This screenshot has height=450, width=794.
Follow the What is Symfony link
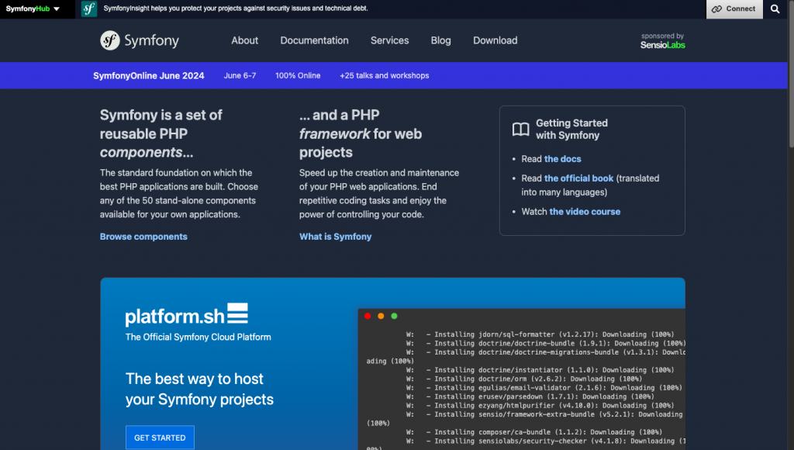(x=335, y=237)
